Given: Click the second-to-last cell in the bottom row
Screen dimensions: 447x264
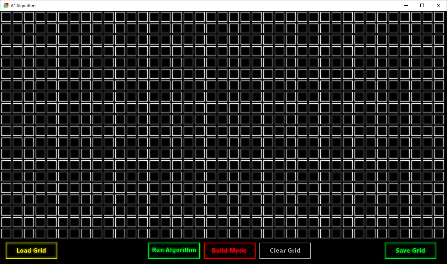Looking at the screenshot, I should [x=428, y=234].
